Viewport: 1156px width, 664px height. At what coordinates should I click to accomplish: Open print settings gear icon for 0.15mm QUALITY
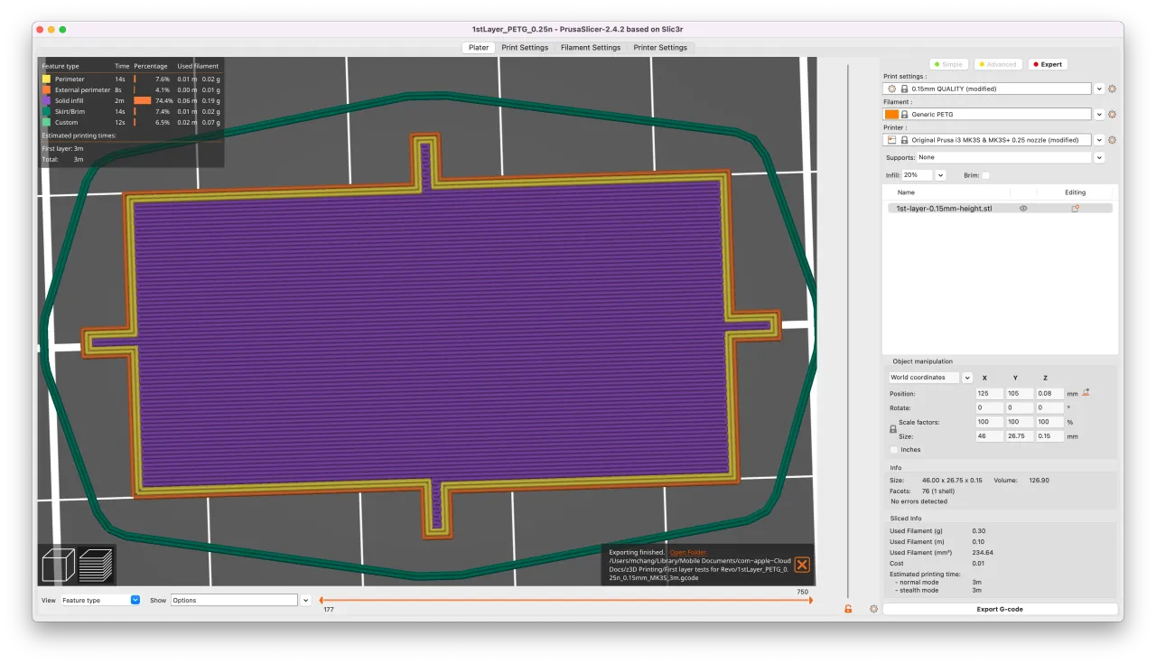tap(1113, 89)
